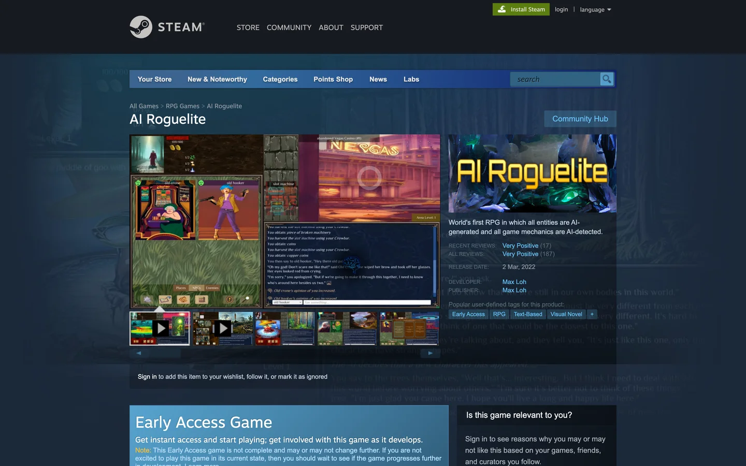This screenshot has height=466, width=746.
Task: Select the third screenshot thumbnail
Action: 285,328
